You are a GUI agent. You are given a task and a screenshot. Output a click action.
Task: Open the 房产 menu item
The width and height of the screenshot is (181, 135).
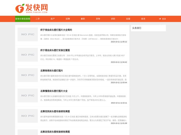pos(53,19)
